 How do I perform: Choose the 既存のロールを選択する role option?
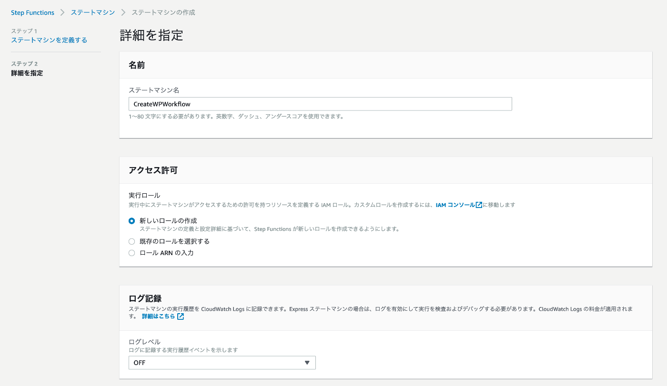coord(131,241)
